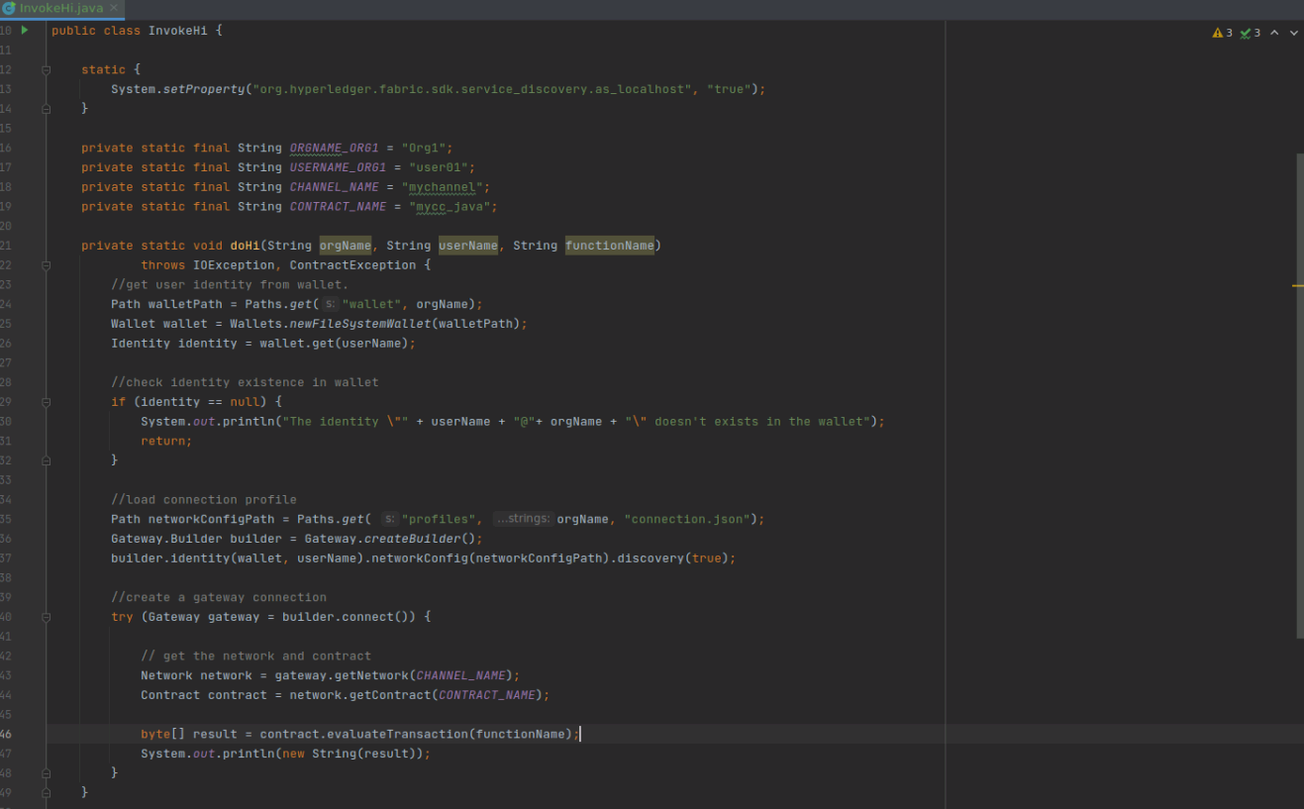The height and width of the screenshot is (809, 1304).
Task: Click the networkConfig method call on line 37
Action: point(420,558)
